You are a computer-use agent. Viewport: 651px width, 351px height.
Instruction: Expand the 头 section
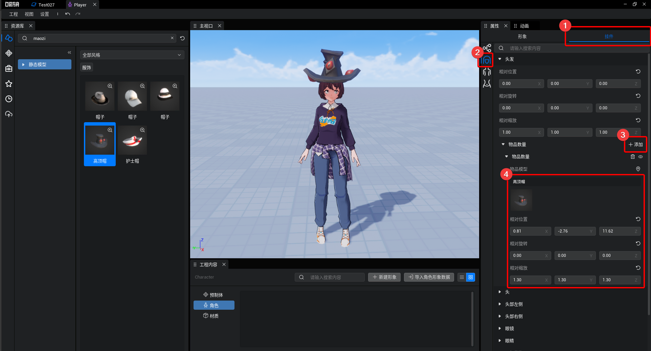[500, 292]
